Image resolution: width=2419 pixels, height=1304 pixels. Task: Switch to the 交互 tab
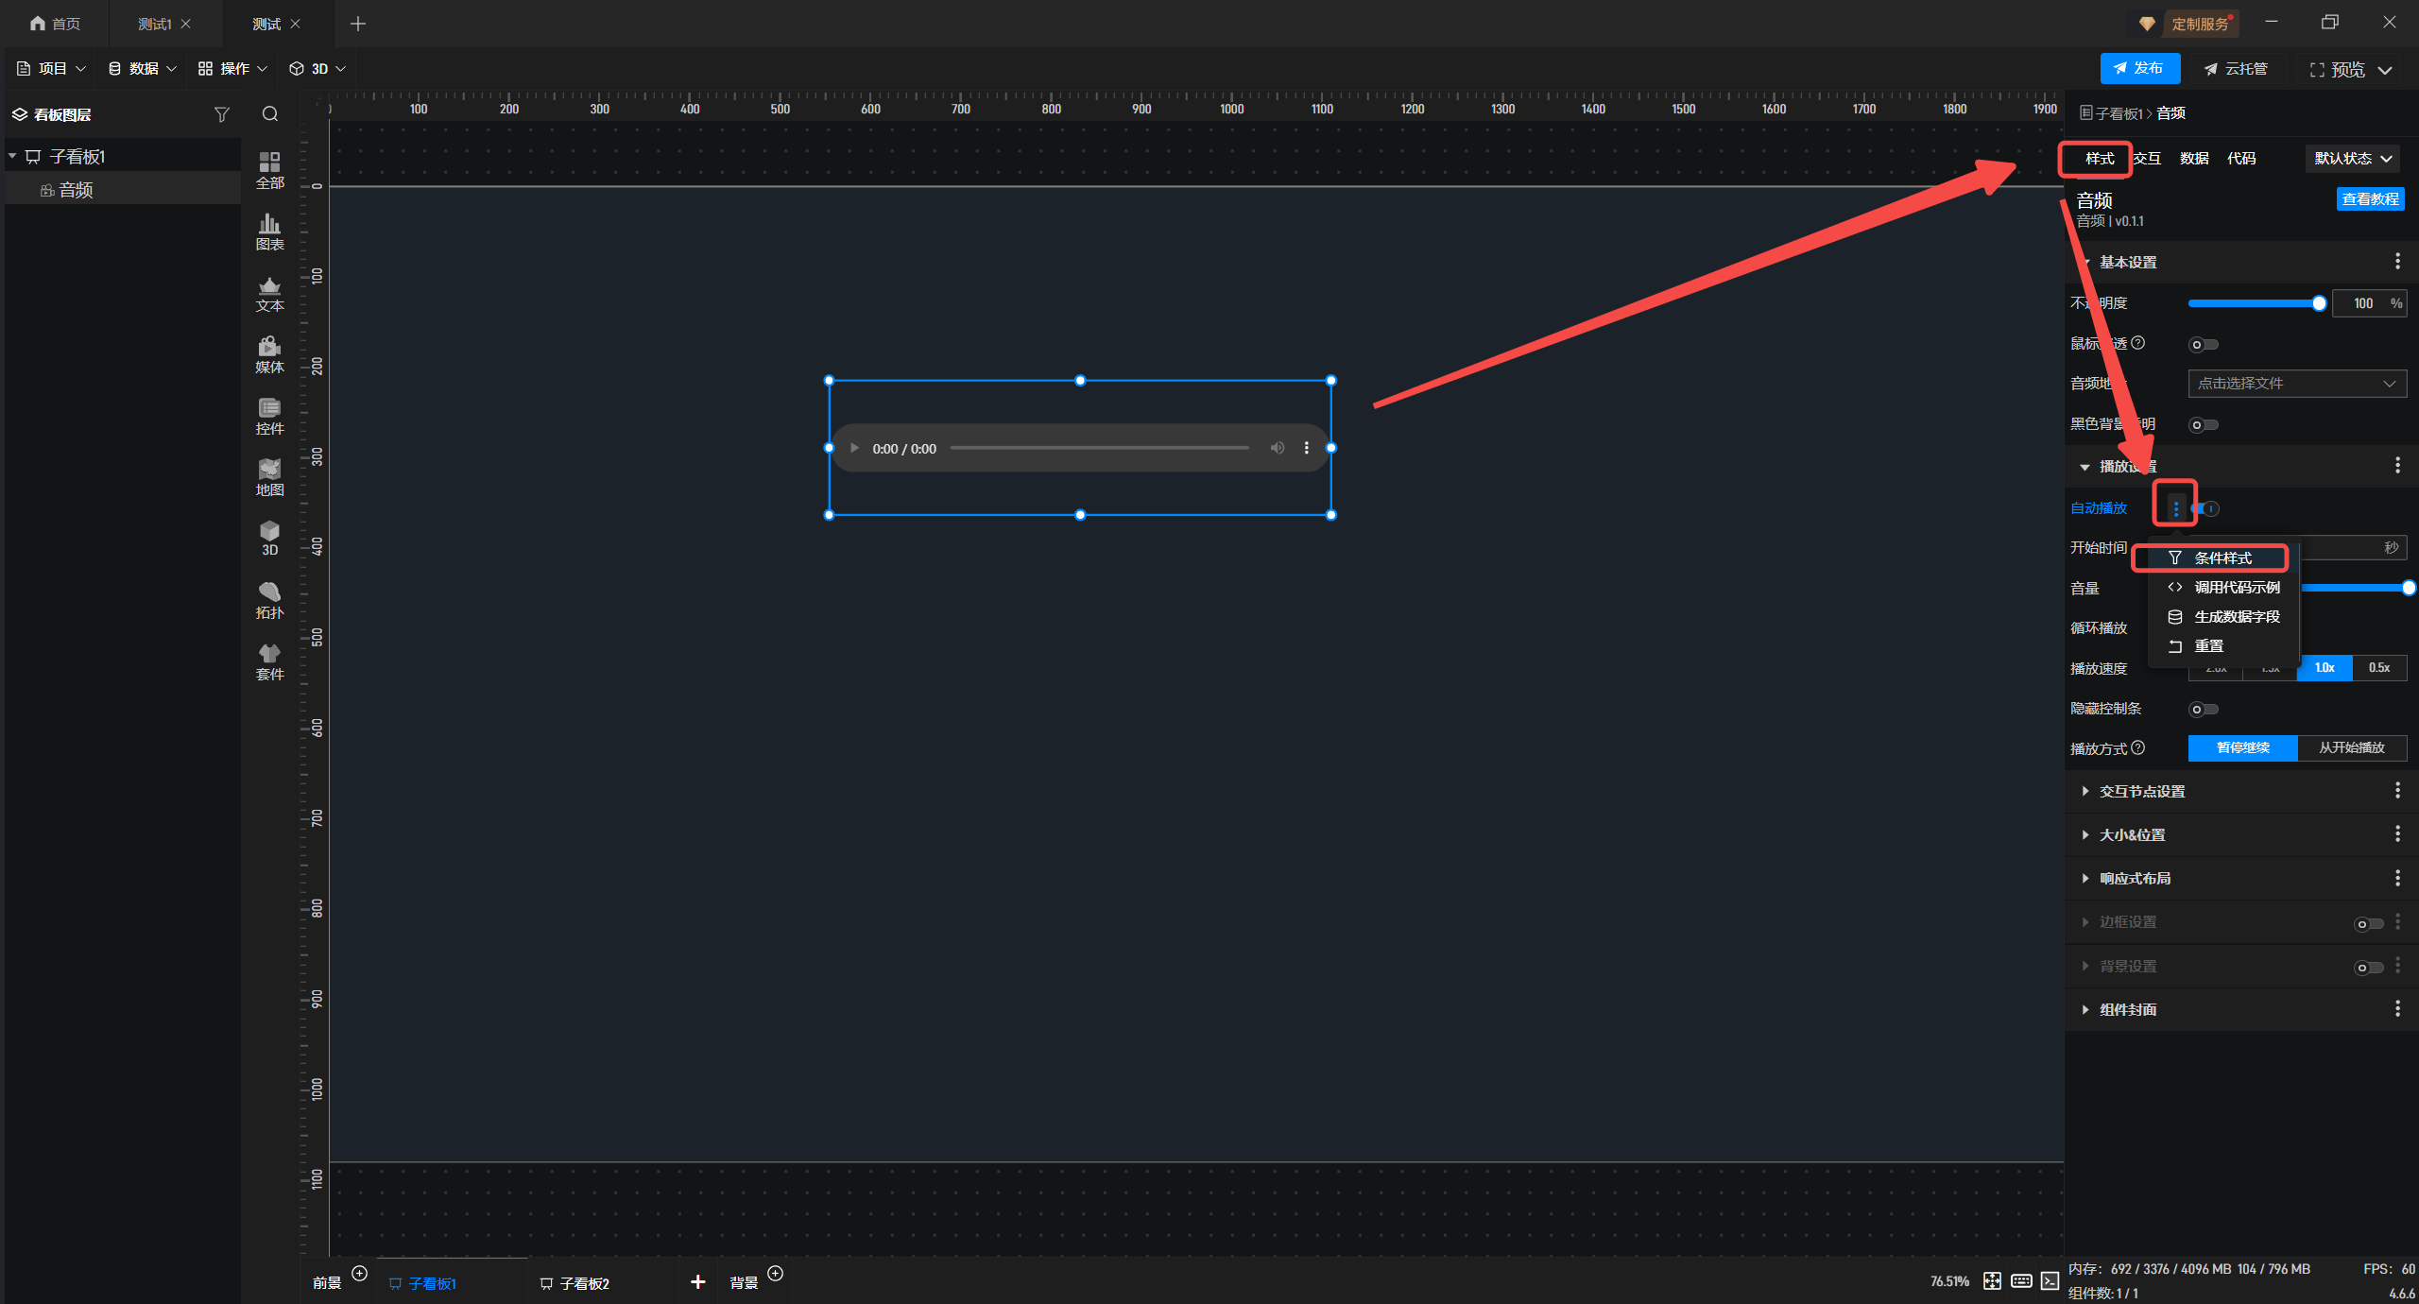tap(2147, 159)
